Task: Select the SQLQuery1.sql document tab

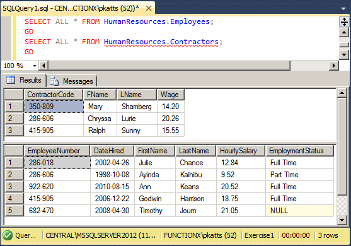Action: pyautogui.click(x=78, y=8)
